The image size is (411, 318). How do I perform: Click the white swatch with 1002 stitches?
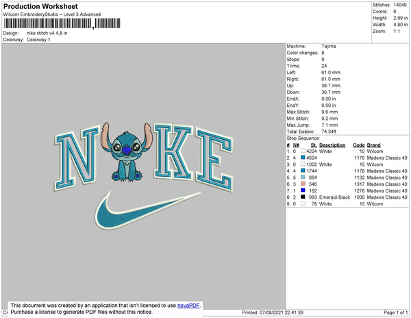tap(303, 164)
